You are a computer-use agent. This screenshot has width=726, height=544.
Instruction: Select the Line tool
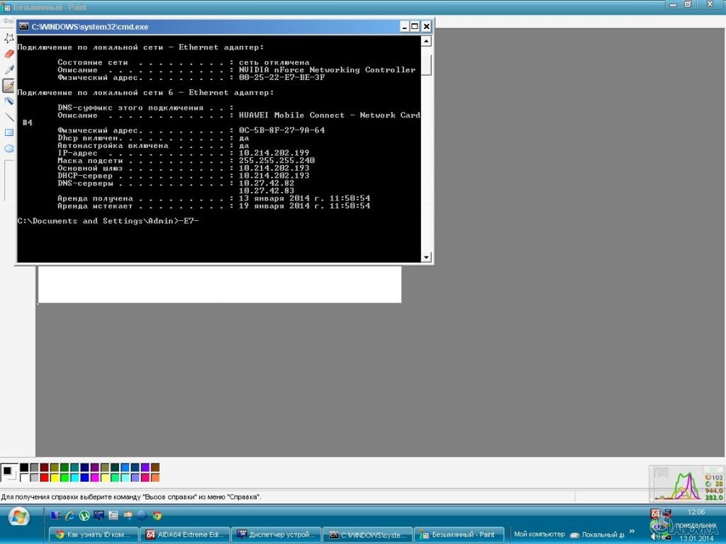point(9,117)
